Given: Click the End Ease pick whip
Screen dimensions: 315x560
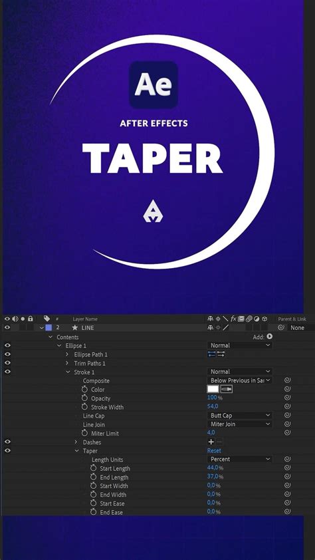Looking at the screenshot, I should tap(288, 512).
